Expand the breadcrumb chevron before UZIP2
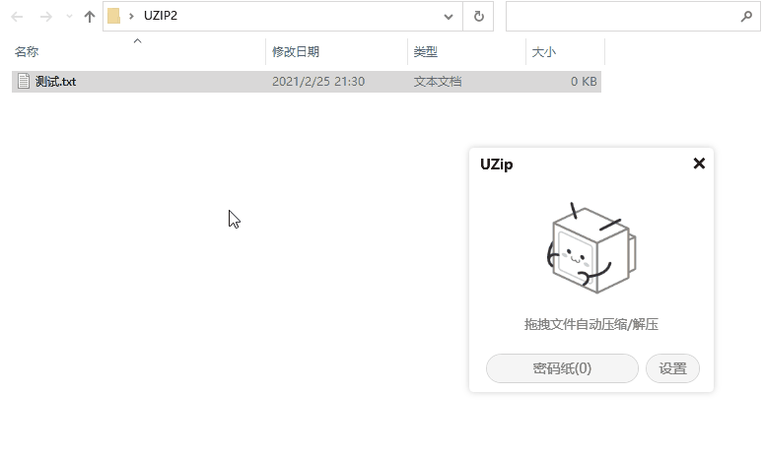The image size is (763, 461). [x=131, y=16]
